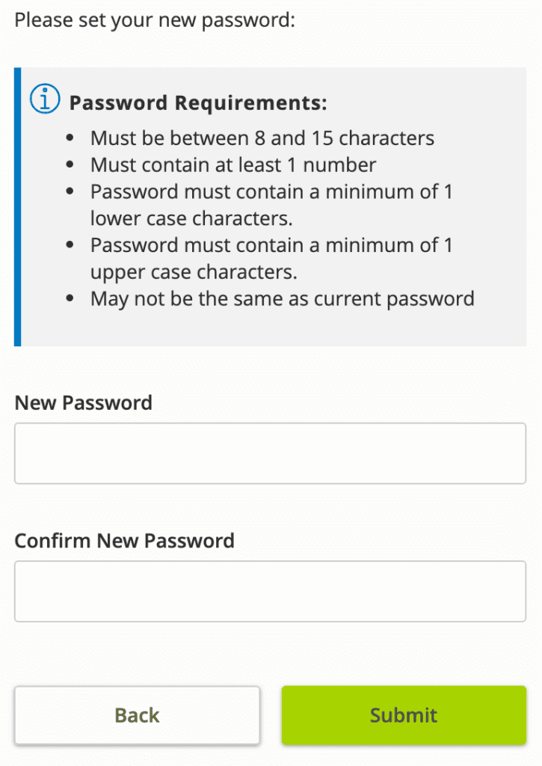Click the bullet before "May not be the same"
This screenshot has height=766, width=542.
[x=70, y=299]
